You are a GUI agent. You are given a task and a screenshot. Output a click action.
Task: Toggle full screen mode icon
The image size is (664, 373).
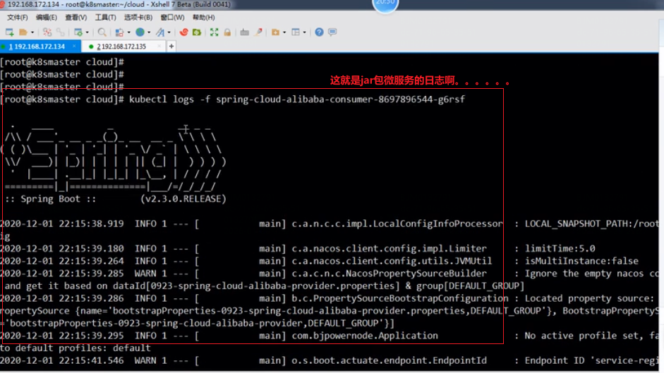pyautogui.click(x=215, y=32)
